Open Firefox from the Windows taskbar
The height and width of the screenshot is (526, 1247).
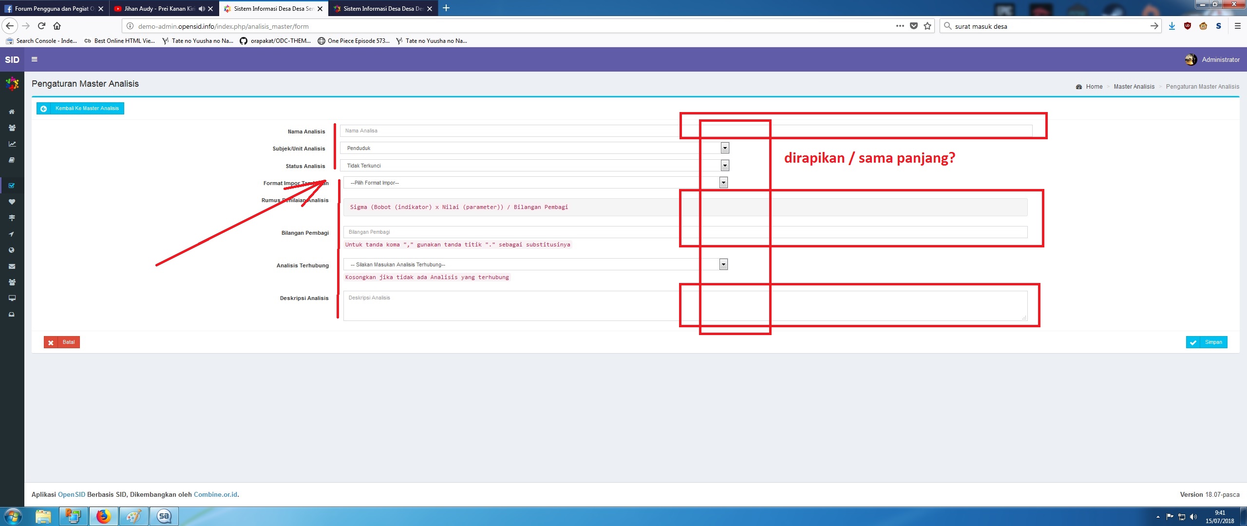click(x=103, y=516)
